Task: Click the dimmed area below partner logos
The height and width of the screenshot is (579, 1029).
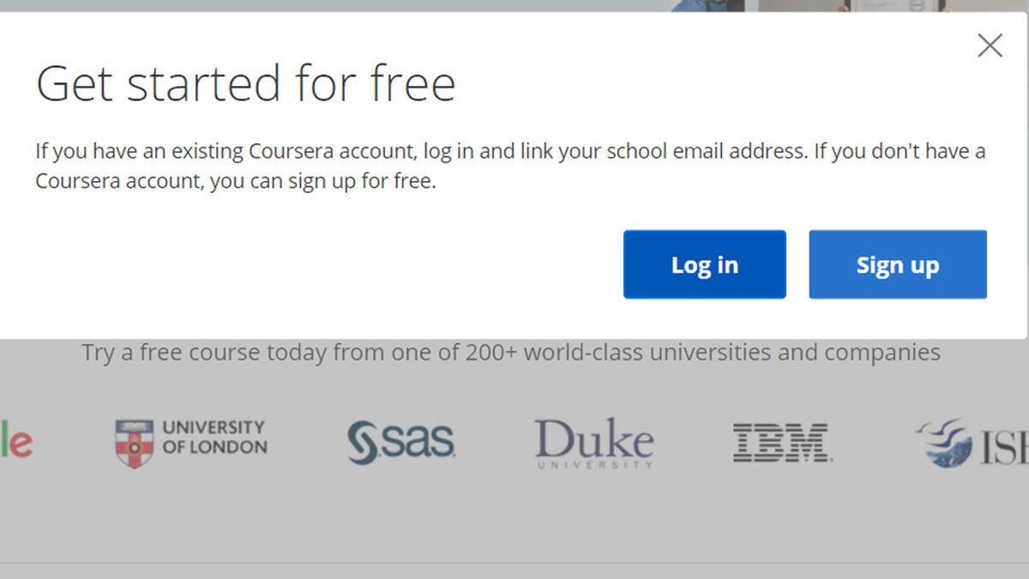Action: (514, 523)
